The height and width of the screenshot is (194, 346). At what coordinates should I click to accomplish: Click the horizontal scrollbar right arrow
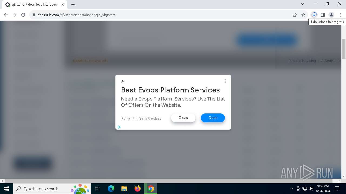(x=340, y=181)
